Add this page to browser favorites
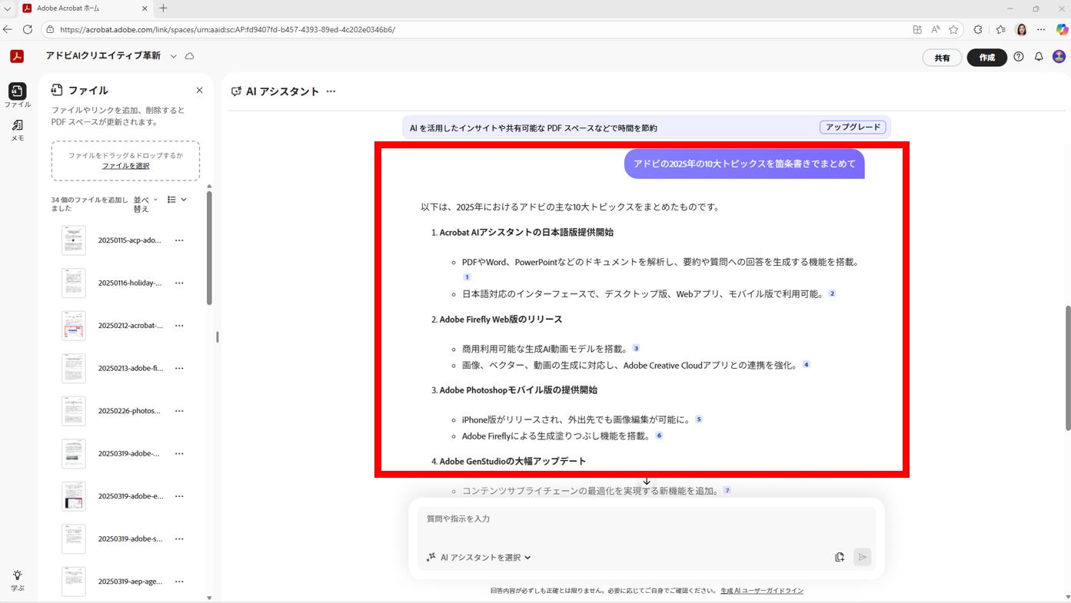This screenshot has height=603, width=1071. coord(953,29)
